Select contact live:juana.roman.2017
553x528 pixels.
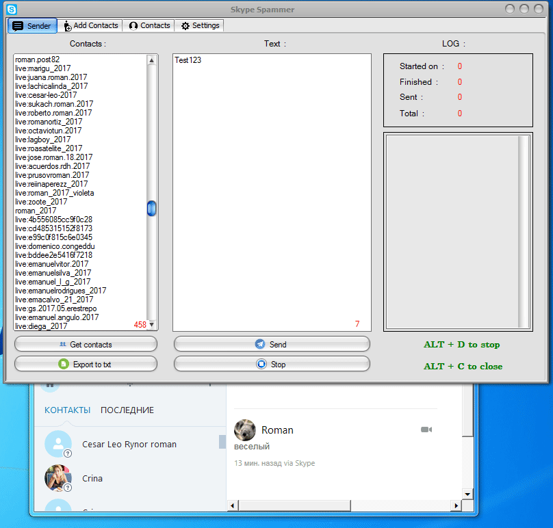tap(51, 77)
